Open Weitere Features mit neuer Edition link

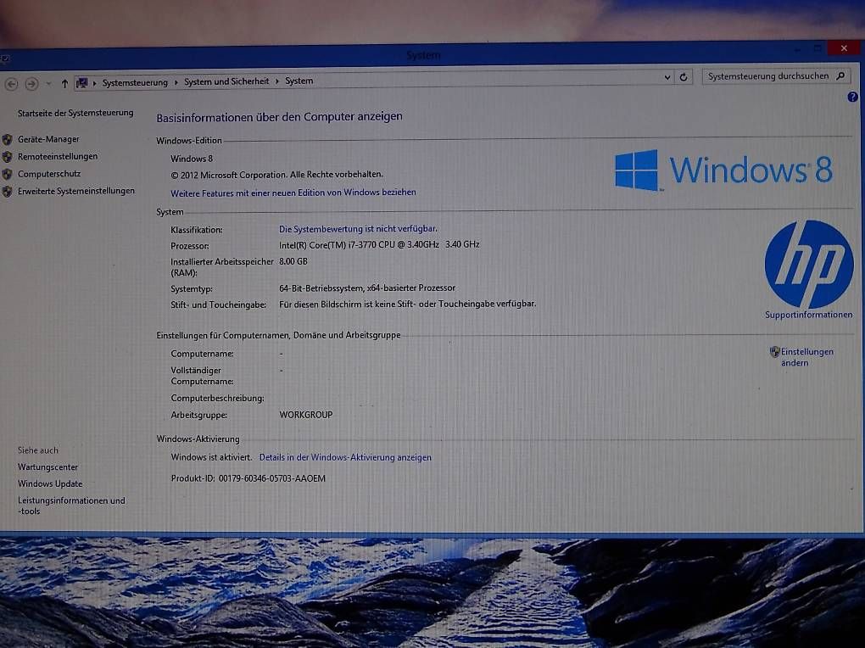pos(293,193)
